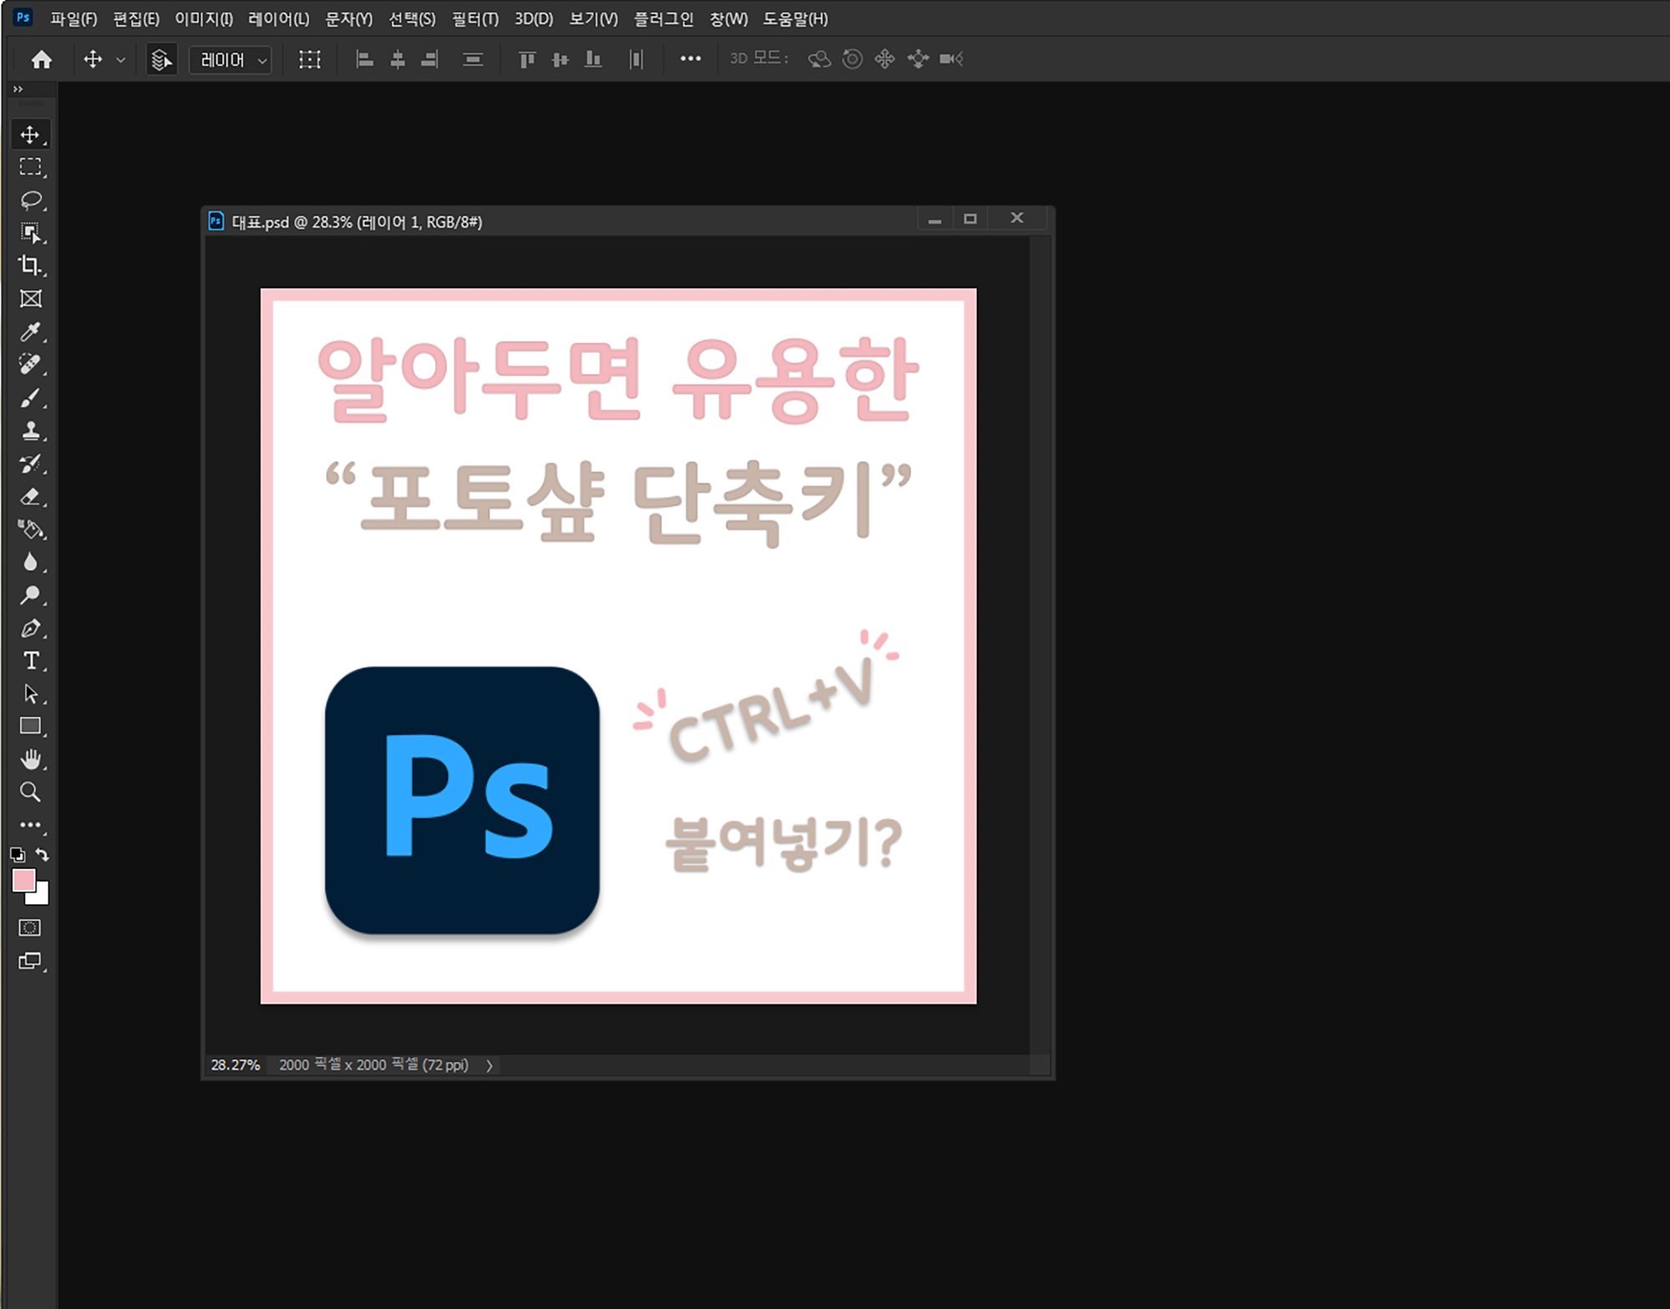The image size is (1670, 1309).
Task: Distribute horizontally icon in options bar
Action: 636,59
